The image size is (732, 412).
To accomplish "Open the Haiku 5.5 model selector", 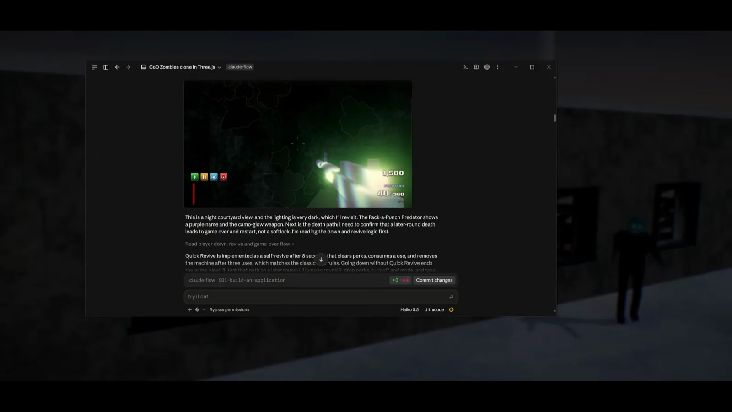I will pyautogui.click(x=409, y=310).
